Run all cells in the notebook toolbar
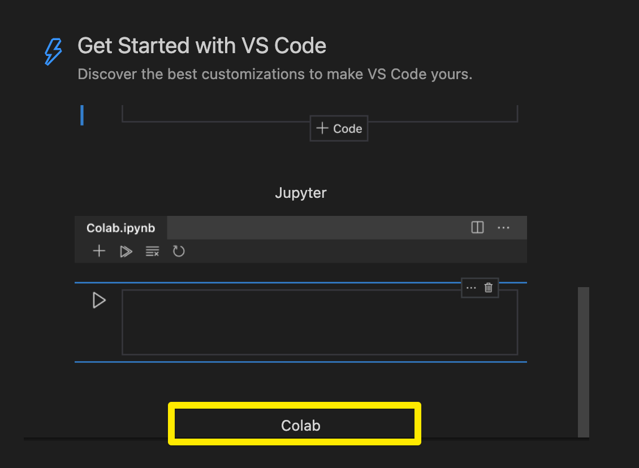The width and height of the screenshot is (639, 468). click(126, 252)
